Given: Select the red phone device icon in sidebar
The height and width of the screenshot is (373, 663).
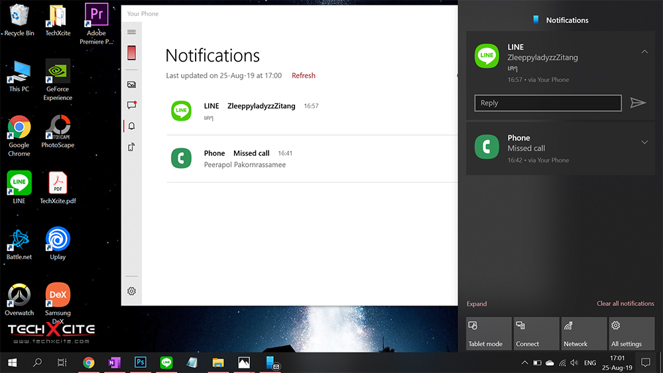Looking at the screenshot, I should point(131,53).
